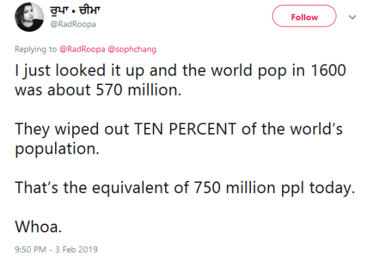Open the pink @RadRoopa mention link

point(82,49)
